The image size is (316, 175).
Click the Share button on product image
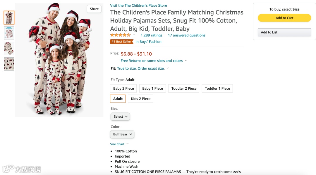94,9
